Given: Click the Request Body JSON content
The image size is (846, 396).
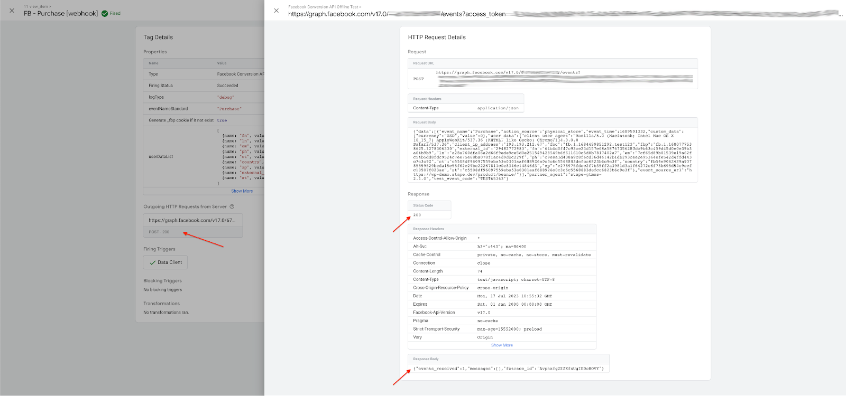Looking at the screenshot, I should click(553, 155).
